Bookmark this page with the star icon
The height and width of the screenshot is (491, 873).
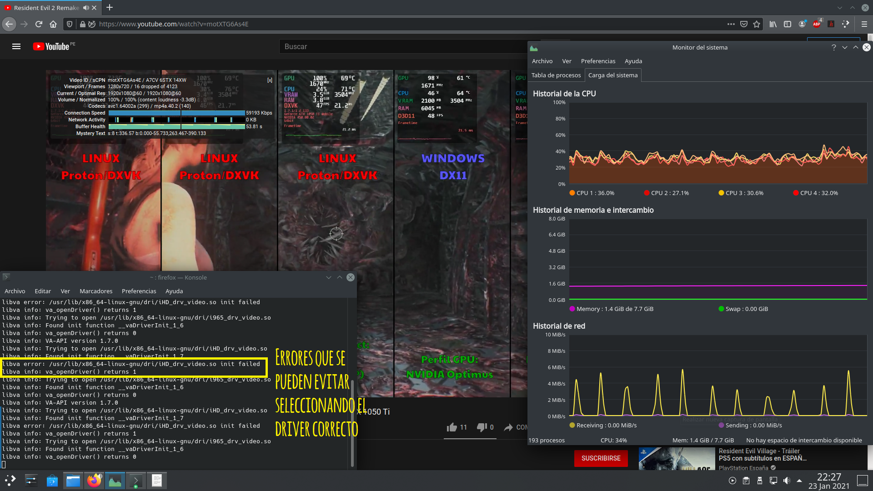tap(757, 24)
